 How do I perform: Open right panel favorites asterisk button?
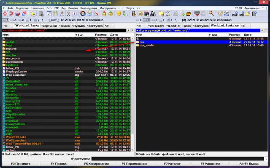262,30
